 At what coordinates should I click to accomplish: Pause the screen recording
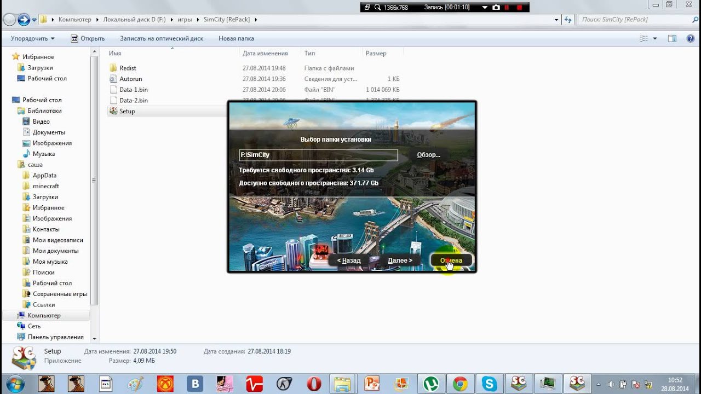[507, 7]
